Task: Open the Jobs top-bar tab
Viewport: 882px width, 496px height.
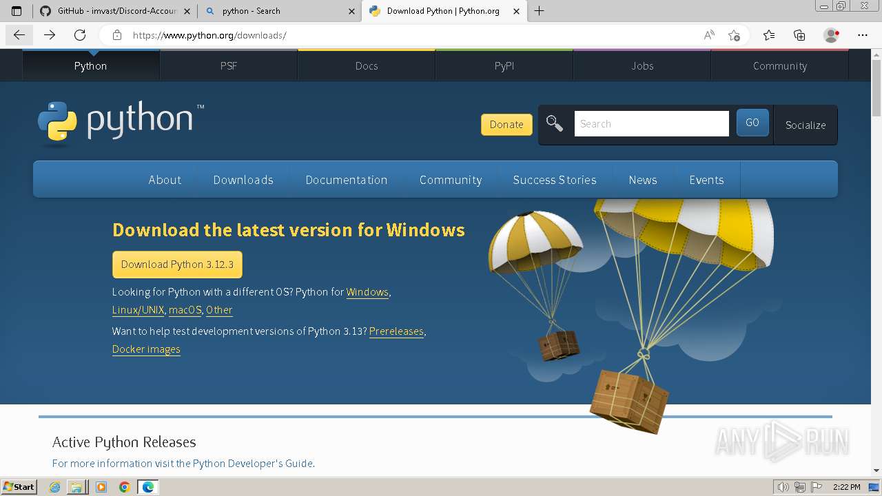Action: [642, 65]
